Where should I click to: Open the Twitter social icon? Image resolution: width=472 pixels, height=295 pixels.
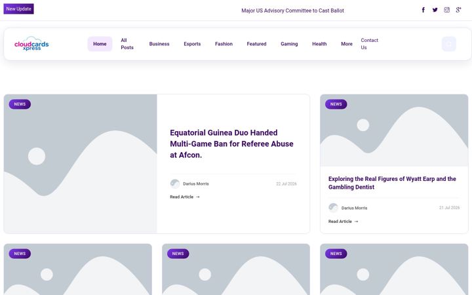[435, 10]
